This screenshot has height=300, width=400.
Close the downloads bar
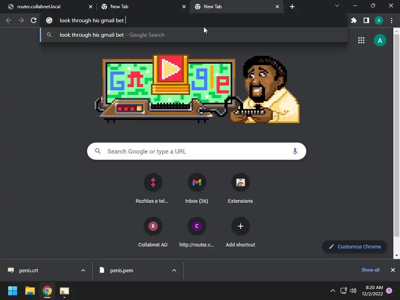tap(393, 270)
